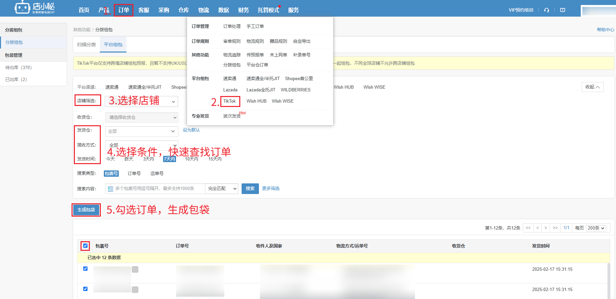The height and width of the screenshot is (299, 616).
Task: Uncheck the second order row checkbox
Action: [86, 289]
